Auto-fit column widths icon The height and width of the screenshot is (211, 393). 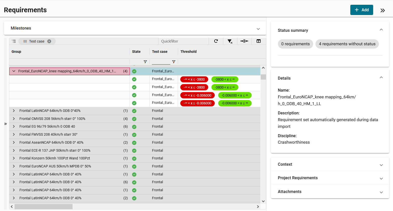pos(244,41)
